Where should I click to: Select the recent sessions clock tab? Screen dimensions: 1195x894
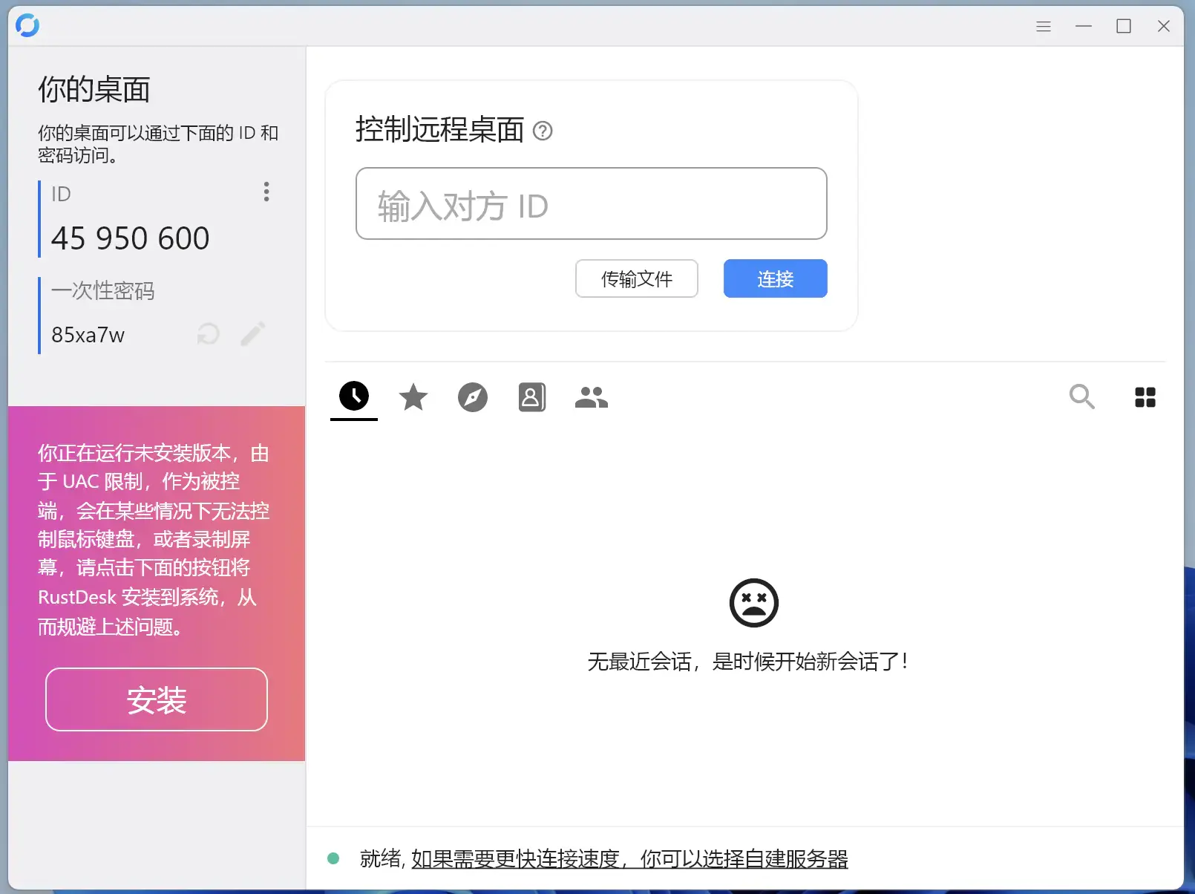click(x=354, y=397)
